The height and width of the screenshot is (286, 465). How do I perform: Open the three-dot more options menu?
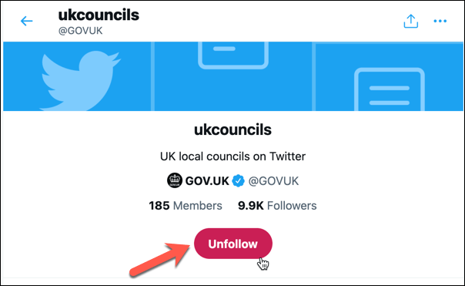[x=440, y=21]
